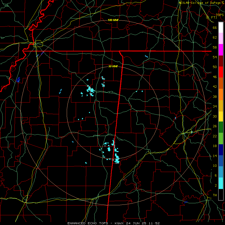Click the cyan legend swatch

(x=221, y=183)
